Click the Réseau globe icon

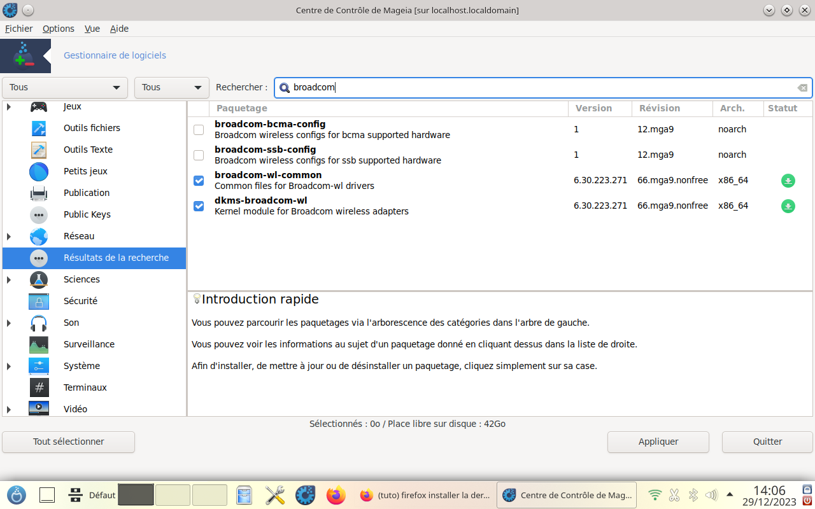[x=39, y=236]
